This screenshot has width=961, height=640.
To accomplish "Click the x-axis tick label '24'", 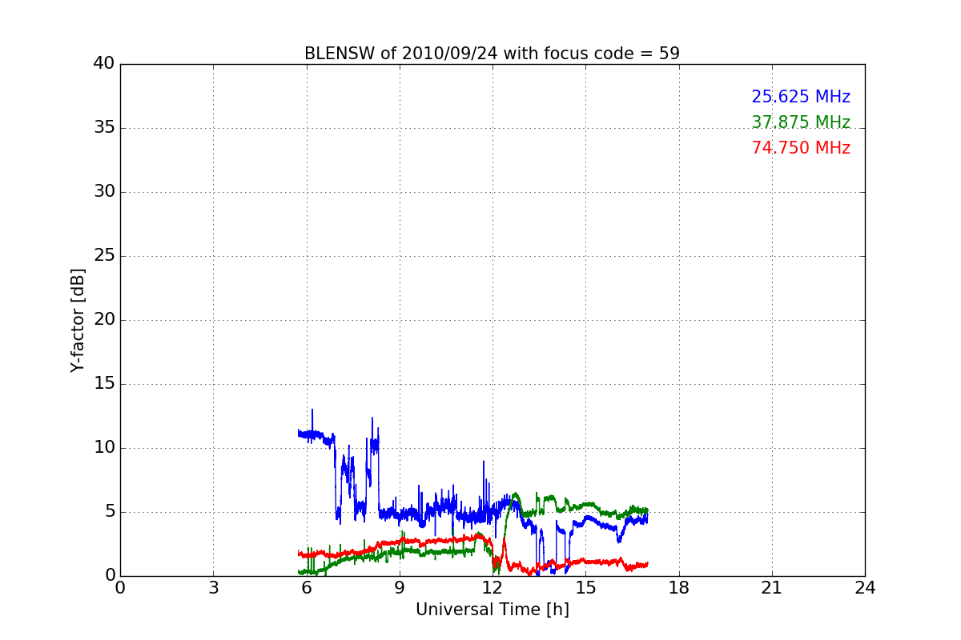I will point(865,588).
